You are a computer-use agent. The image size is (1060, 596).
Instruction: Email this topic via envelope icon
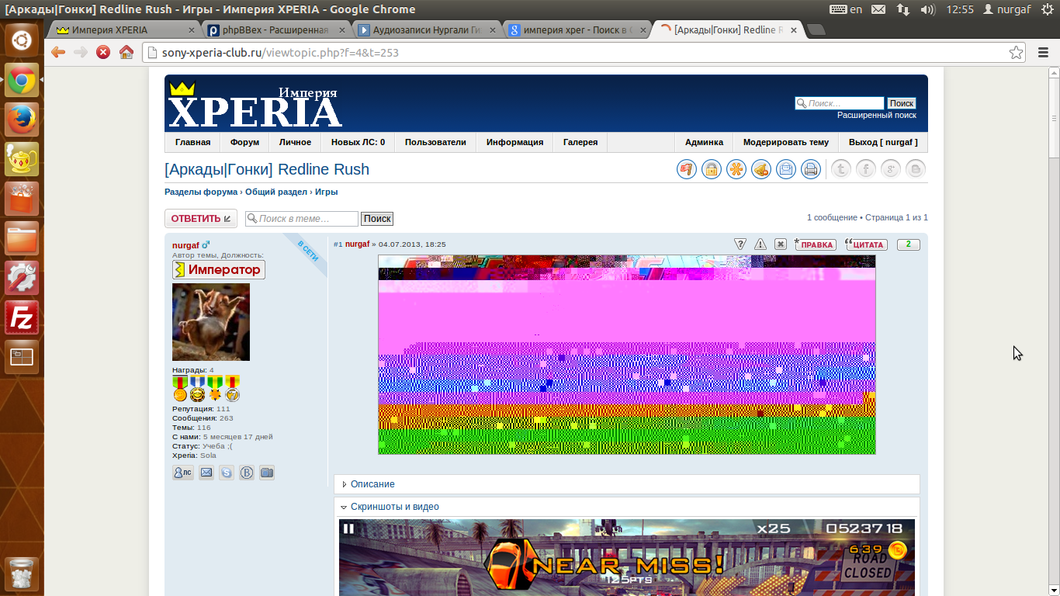click(786, 169)
